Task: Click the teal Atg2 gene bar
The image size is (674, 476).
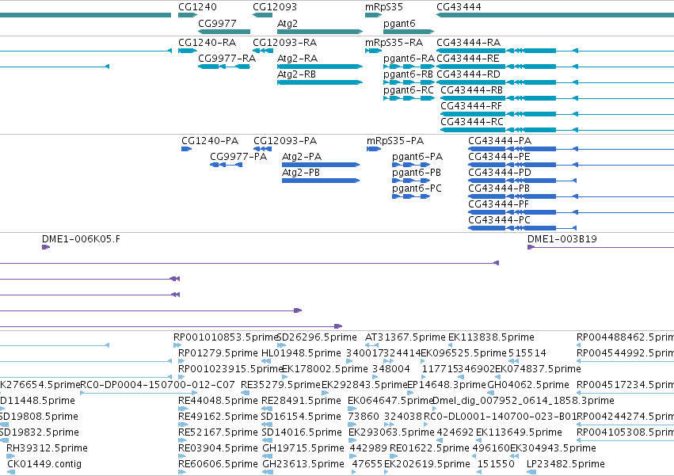Action: 320,32
